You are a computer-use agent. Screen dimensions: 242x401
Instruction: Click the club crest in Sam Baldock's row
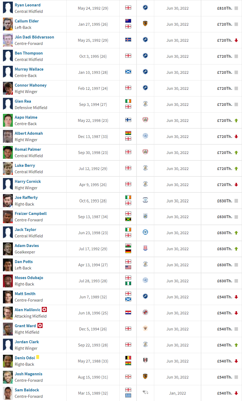tap(145, 392)
